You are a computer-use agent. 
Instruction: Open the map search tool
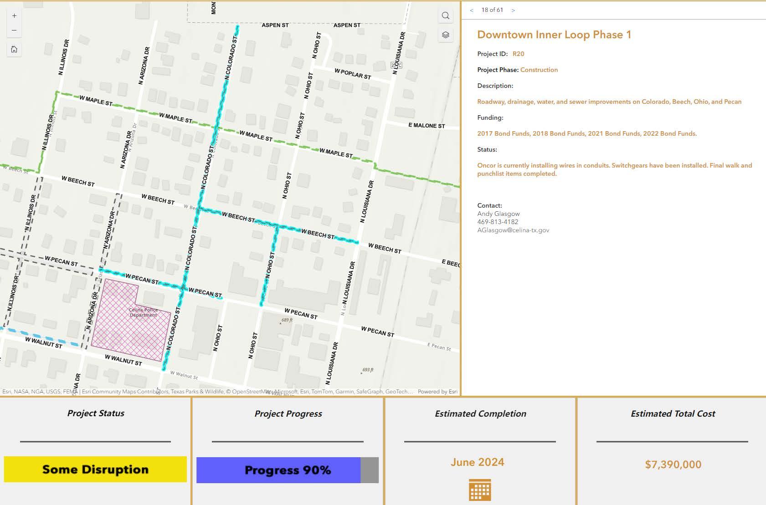[x=446, y=16]
